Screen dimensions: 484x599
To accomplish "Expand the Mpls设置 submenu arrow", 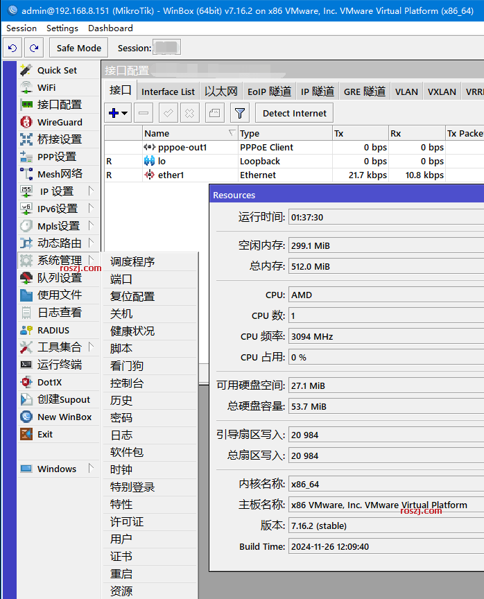I will tap(91, 225).
